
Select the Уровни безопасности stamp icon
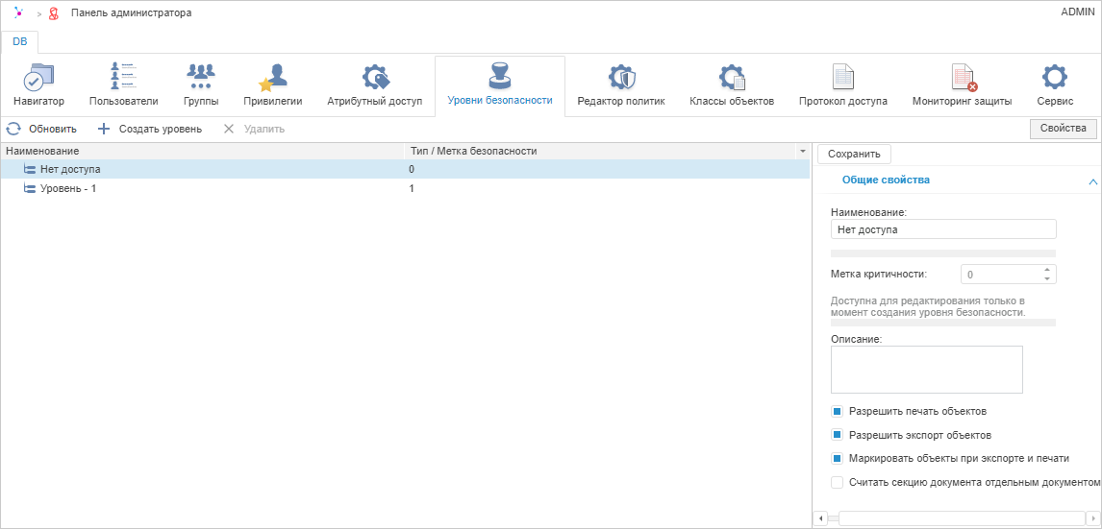click(500, 75)
